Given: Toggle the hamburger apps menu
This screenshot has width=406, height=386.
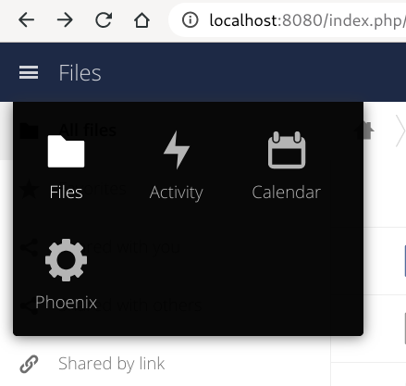Looking at the screenshot, I should (x=29, y=72).
